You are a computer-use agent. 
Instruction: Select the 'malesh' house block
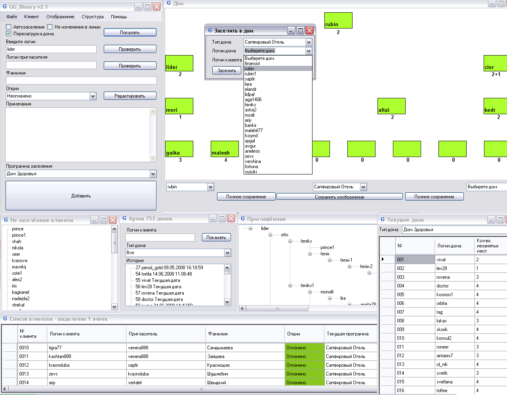coord(225,149)
